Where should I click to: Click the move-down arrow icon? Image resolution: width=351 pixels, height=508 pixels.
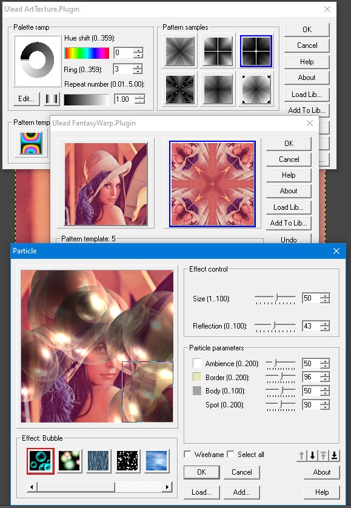(312, 455)
